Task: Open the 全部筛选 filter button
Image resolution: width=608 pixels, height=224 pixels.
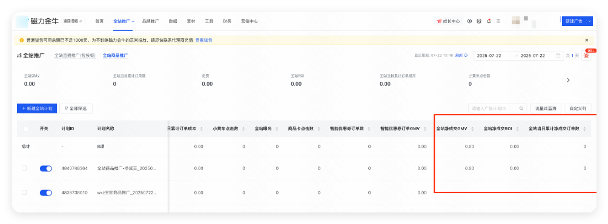Action: pos(76,108)
